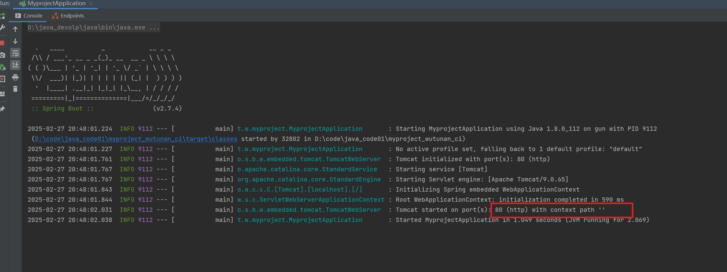
Task: Click timestamp 2025-02-27 20:48:01.843
Action: [x=70, y=189]
